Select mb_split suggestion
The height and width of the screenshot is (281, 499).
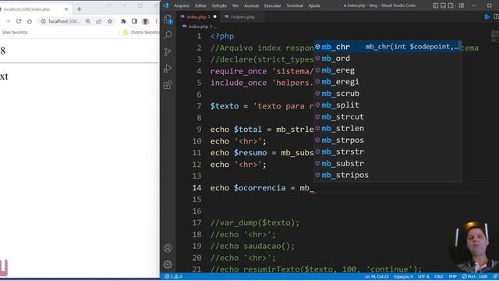tap(388, 105)
